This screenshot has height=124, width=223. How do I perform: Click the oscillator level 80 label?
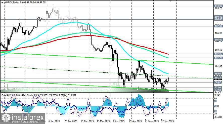[215, 99]
